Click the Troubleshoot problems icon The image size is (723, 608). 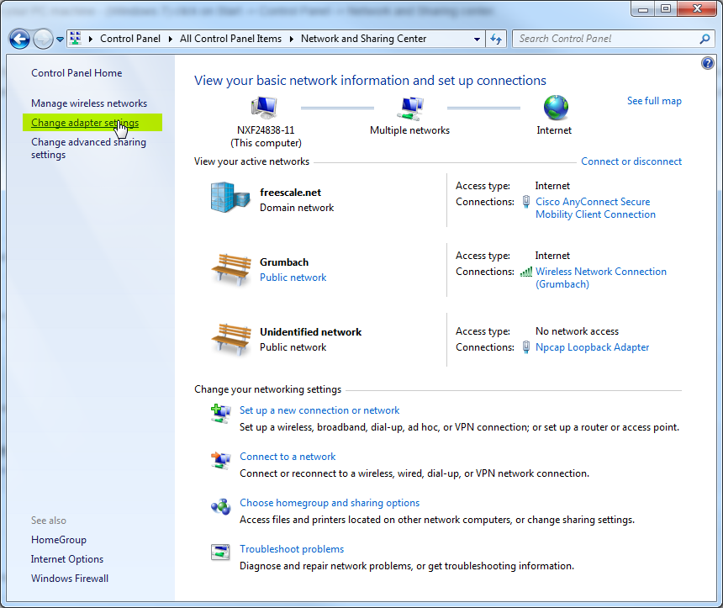219,552
